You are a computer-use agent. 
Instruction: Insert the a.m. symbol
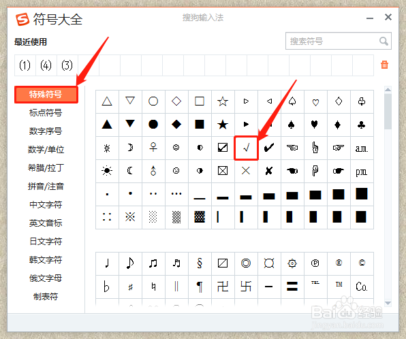coord(362,148)
